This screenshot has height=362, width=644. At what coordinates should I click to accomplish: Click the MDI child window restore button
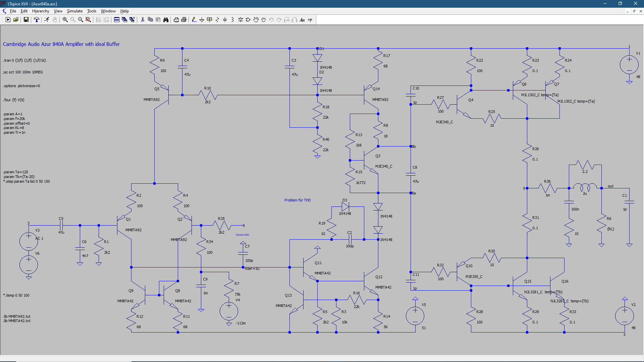634,11
